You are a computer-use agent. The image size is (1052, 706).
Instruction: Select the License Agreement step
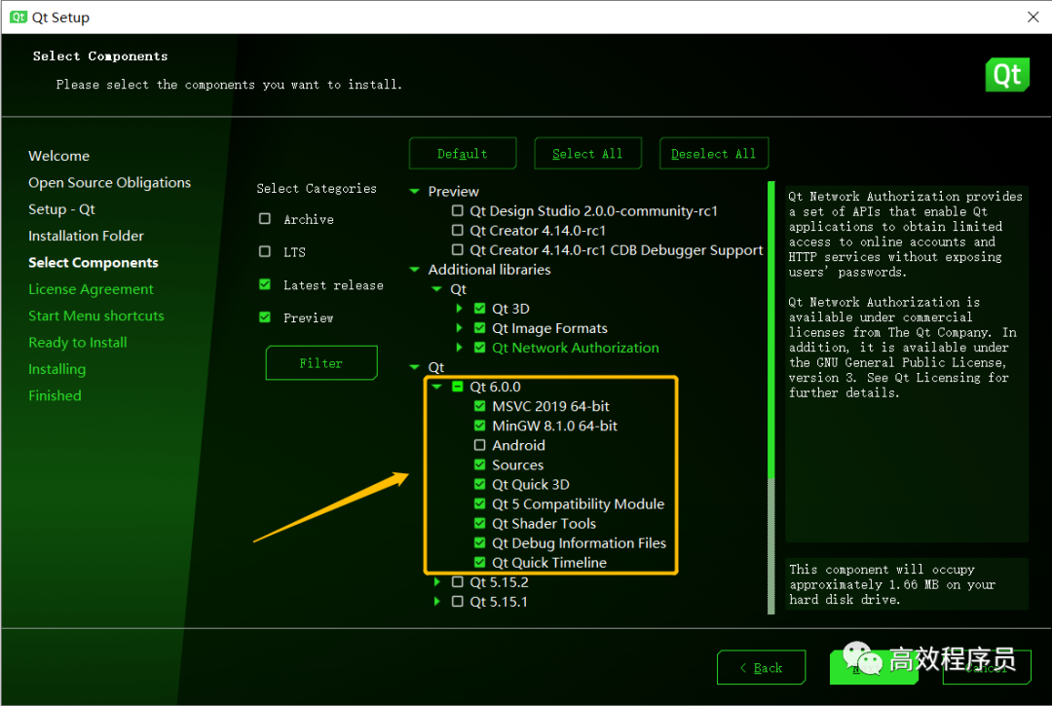point(91,289)
